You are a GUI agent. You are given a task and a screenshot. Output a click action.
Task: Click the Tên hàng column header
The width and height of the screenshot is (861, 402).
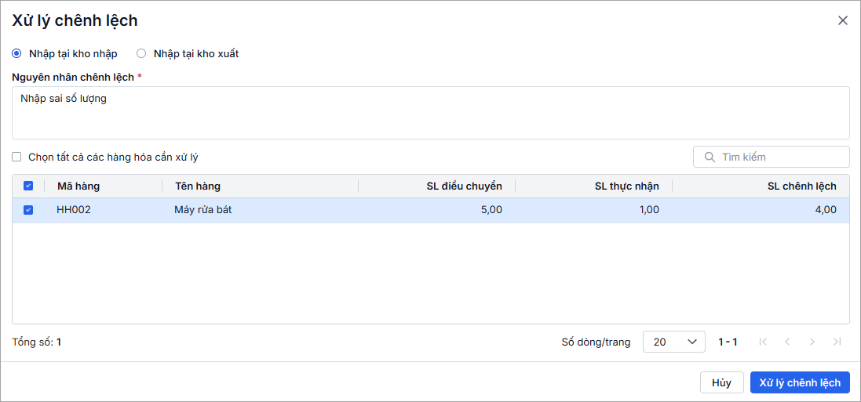pyautogui.click(x=198, y=187)
